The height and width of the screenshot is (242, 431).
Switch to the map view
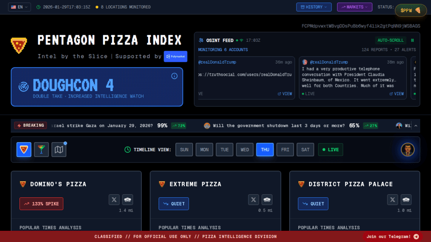59,150
